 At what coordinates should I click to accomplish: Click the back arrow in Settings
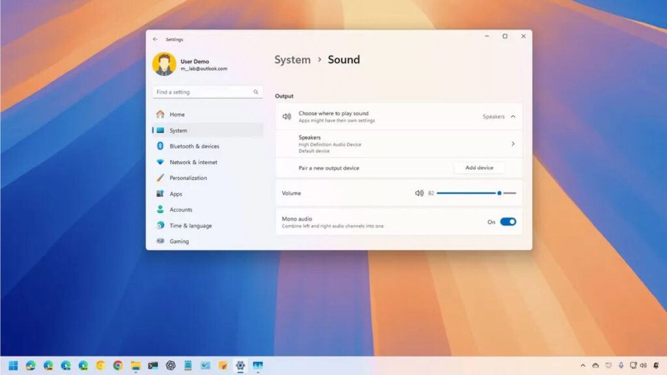tap(155, 39)
